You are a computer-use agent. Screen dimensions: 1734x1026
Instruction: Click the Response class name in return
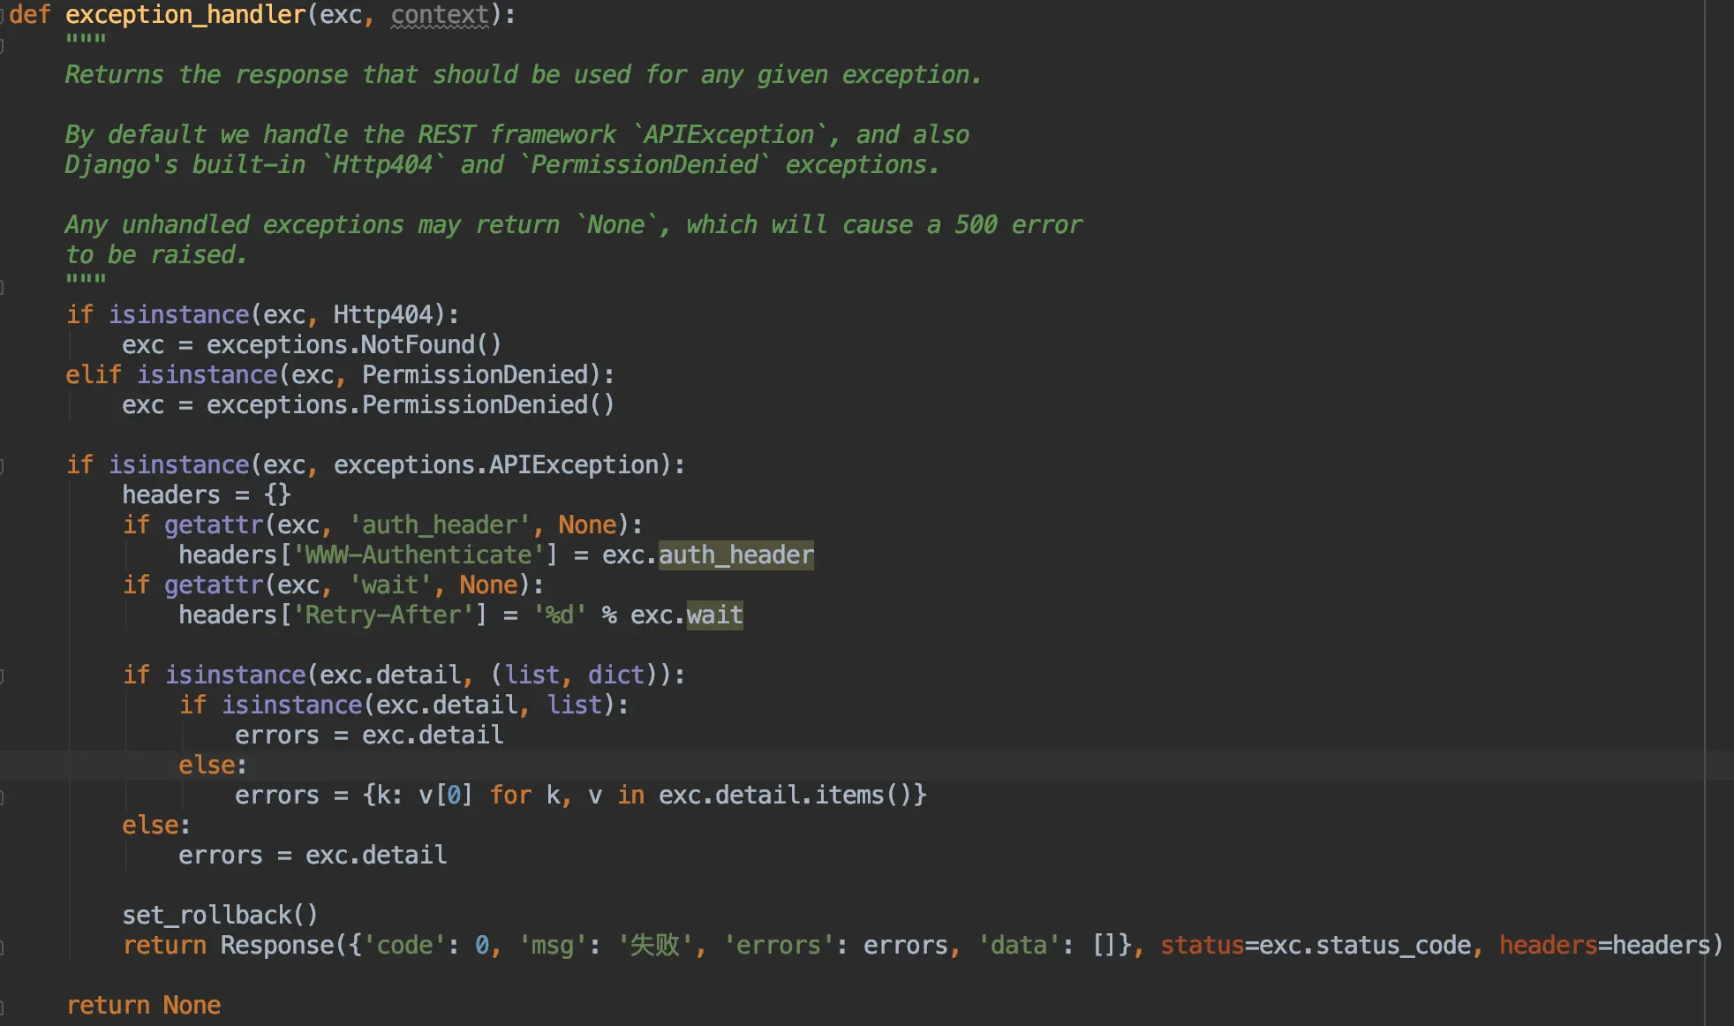[277, 946]
